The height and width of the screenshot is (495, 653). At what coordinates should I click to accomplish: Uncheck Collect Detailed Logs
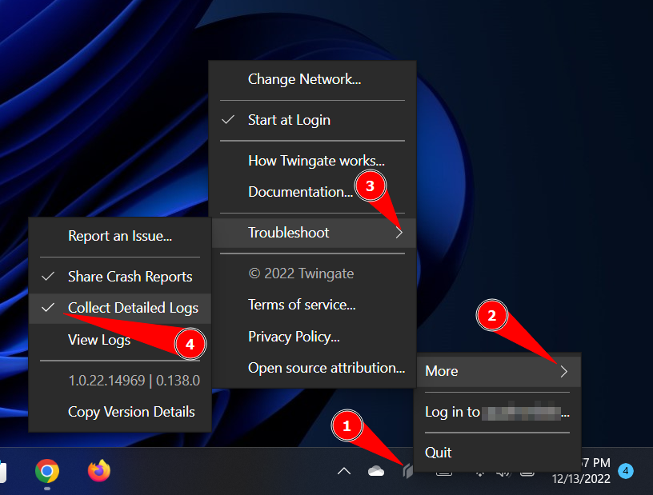133,308
